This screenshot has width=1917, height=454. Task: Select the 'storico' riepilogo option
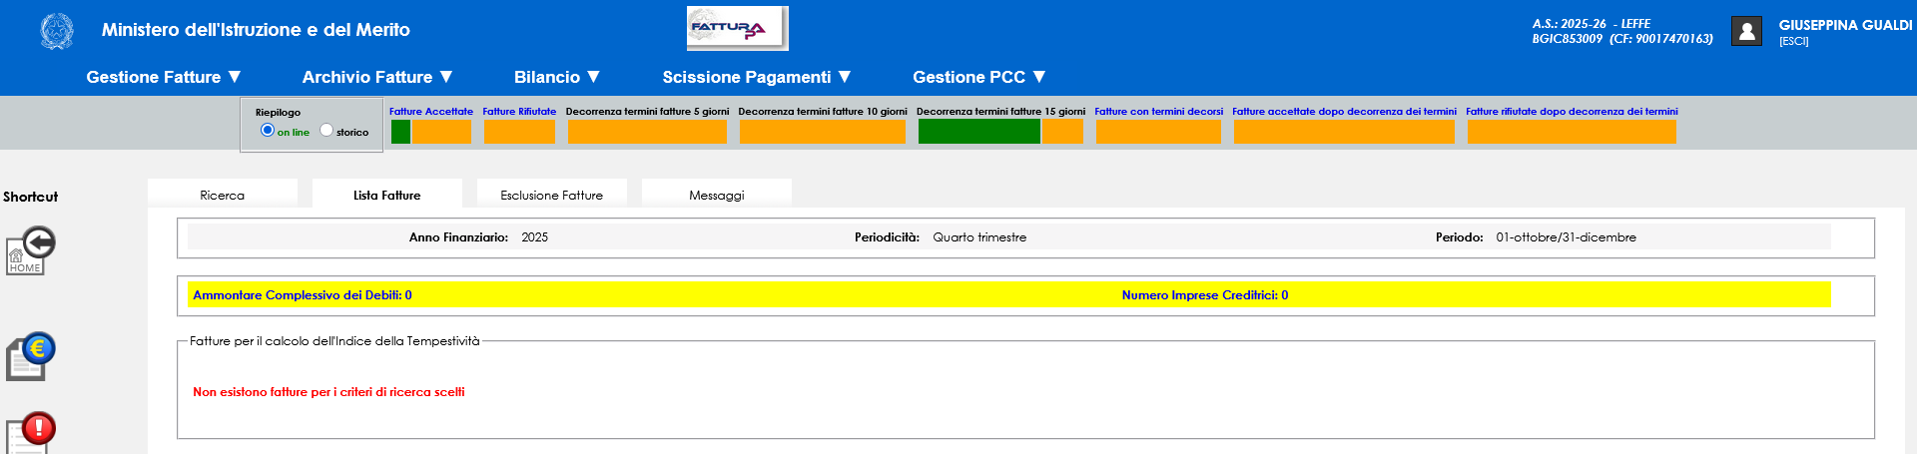click(x=326, y=131)
